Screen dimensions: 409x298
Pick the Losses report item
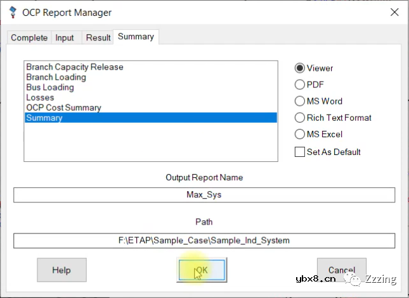[x=40, y=97]
